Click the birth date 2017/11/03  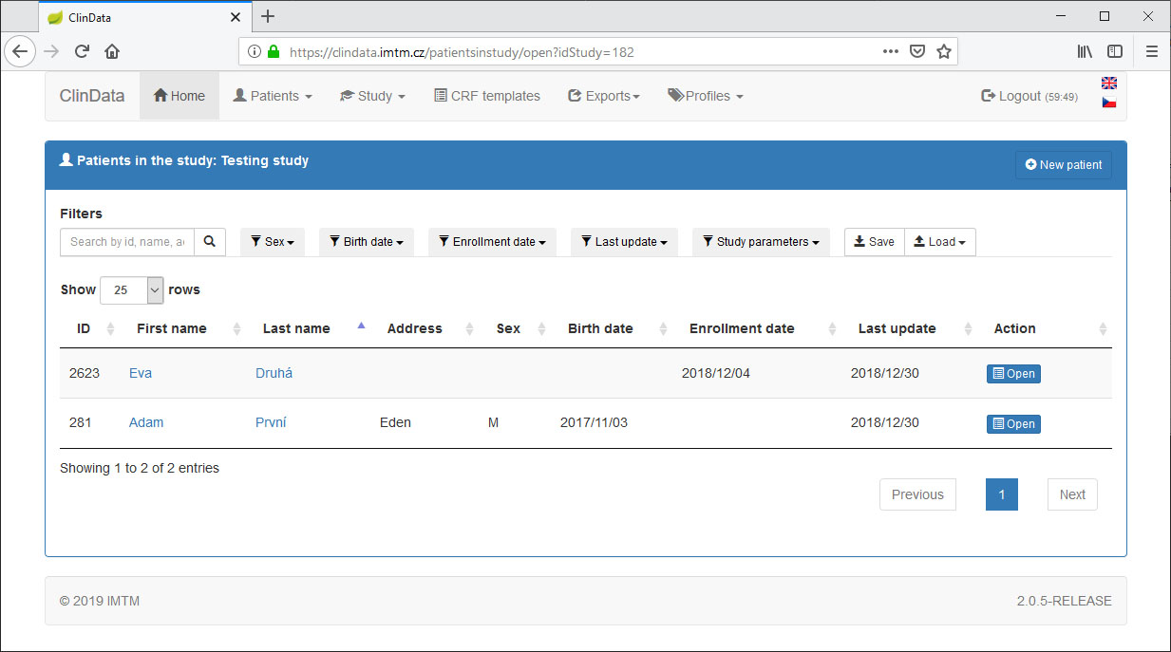595,422
